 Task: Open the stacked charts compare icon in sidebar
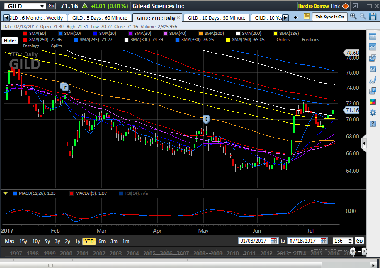373,58
